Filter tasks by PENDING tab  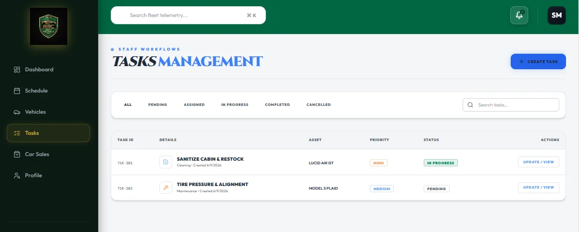[x=158, y=105]
